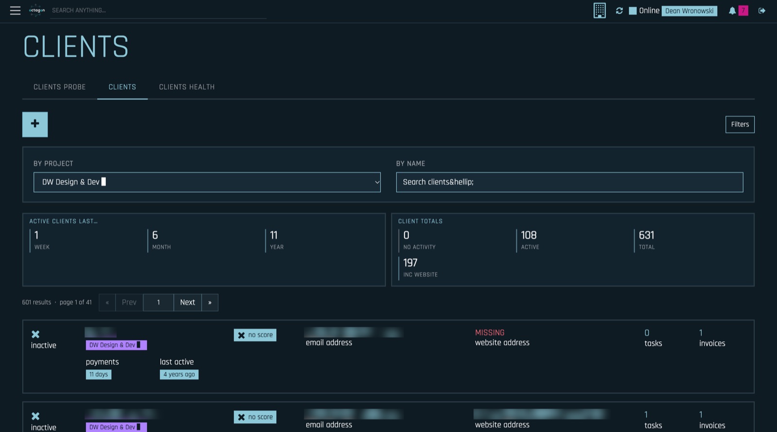Click the logout icon
Viewport: 777px width, 432px height.
coord(762,11)
